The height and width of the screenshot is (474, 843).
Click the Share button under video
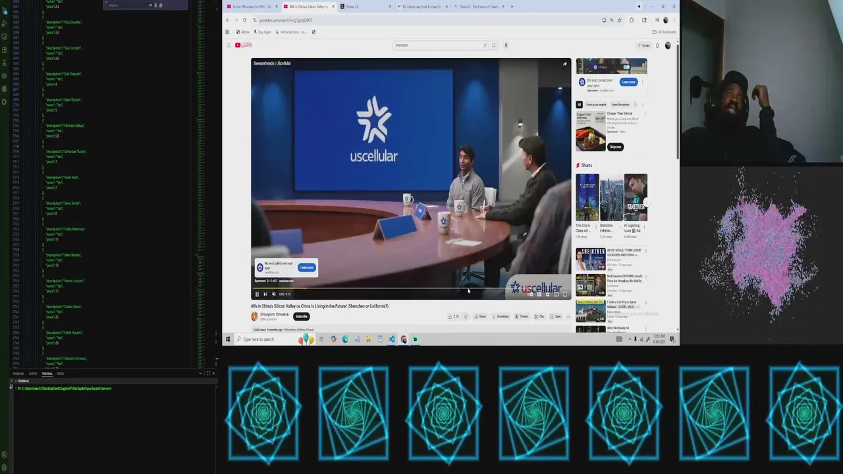[x=481, y=317]
